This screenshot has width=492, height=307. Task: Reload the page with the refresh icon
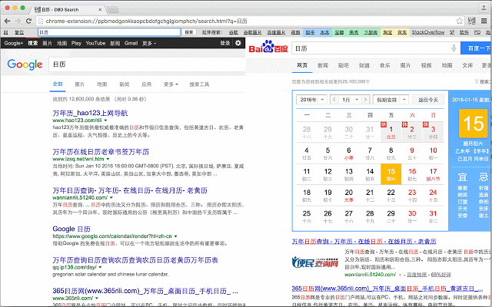click(28, 21)
